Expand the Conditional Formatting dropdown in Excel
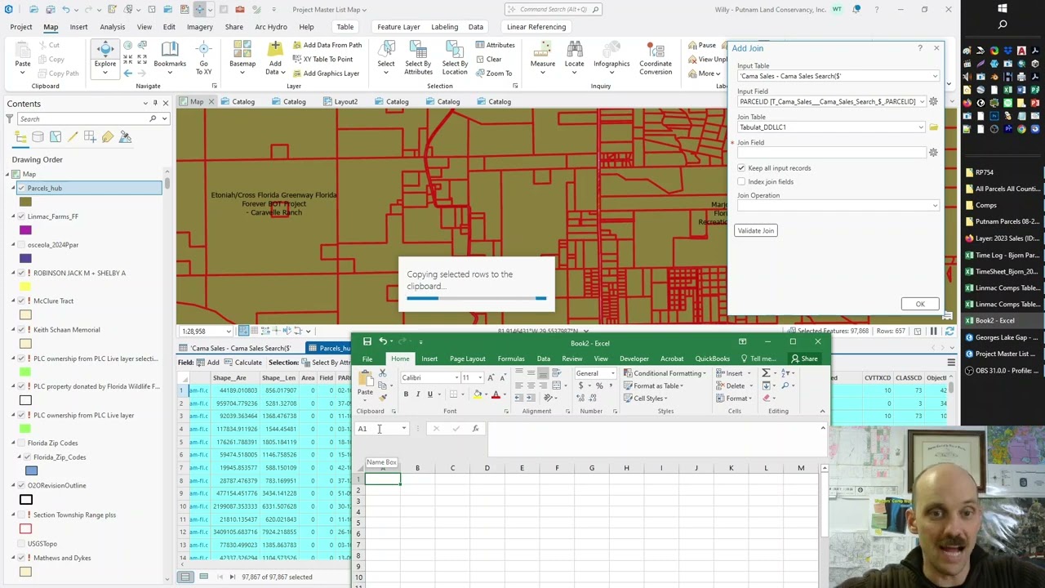The width and height of the screenshot is (1045, 588). click(x=705, y=374)
